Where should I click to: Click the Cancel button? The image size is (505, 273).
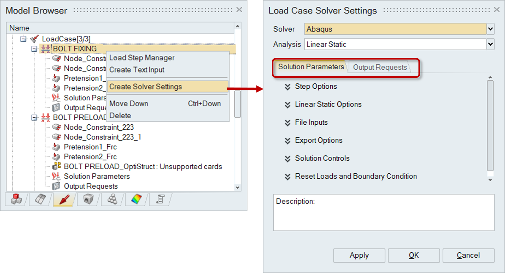[x=468, y=256]
